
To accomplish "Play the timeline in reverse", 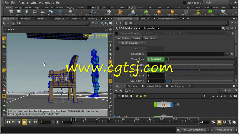I will pyautogui.click(x=19, y=122).
